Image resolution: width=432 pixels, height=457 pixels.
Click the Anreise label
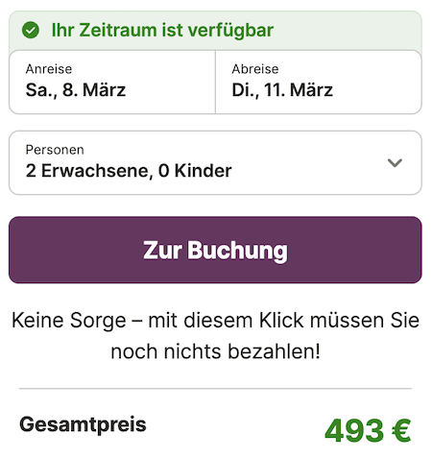(49, 69)
